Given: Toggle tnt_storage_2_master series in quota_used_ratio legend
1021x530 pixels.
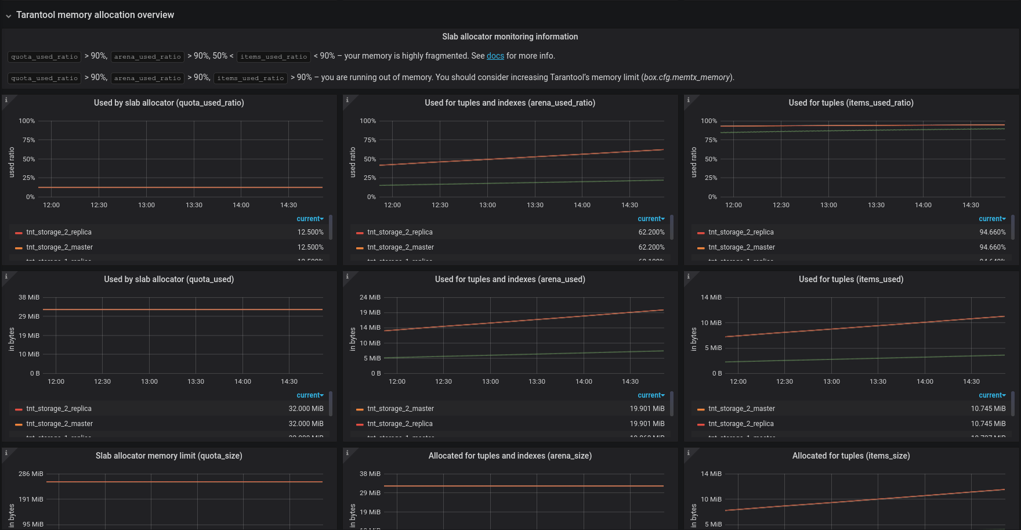Looking at the screenshot, I should click(x=59, y=247).
